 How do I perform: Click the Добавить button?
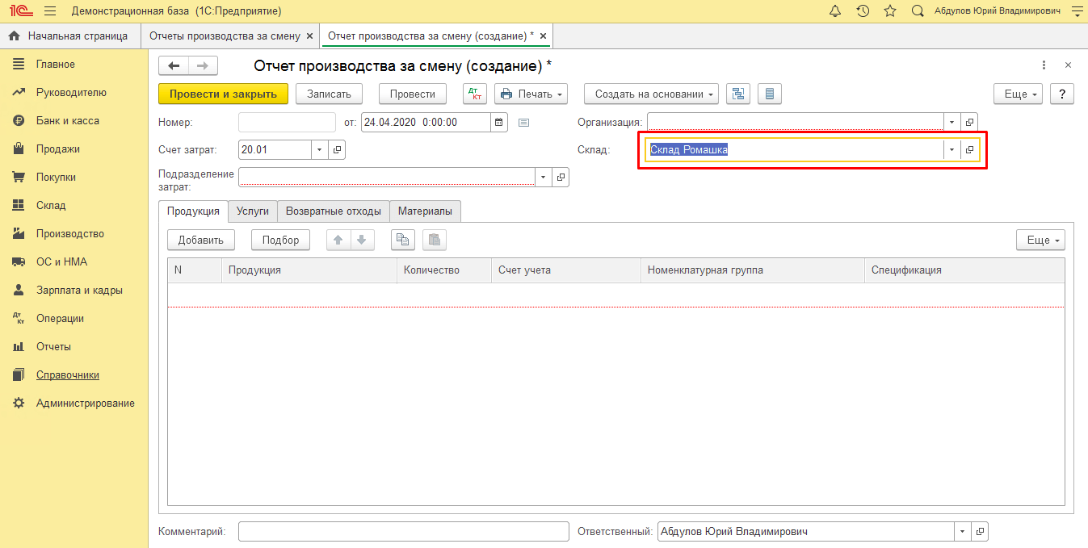200,240
